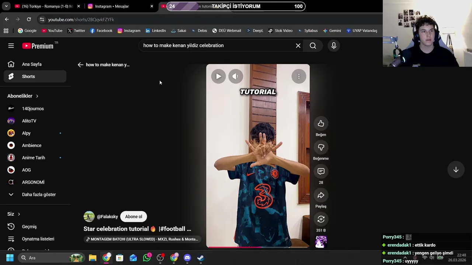Dislike the Short with Beğenme
This screenshot has height=265, width=472.
click(x=321, y=148)
